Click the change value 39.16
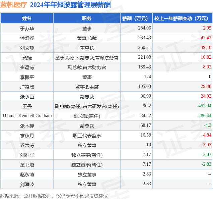The image size is (213, 199). point(206,47)
